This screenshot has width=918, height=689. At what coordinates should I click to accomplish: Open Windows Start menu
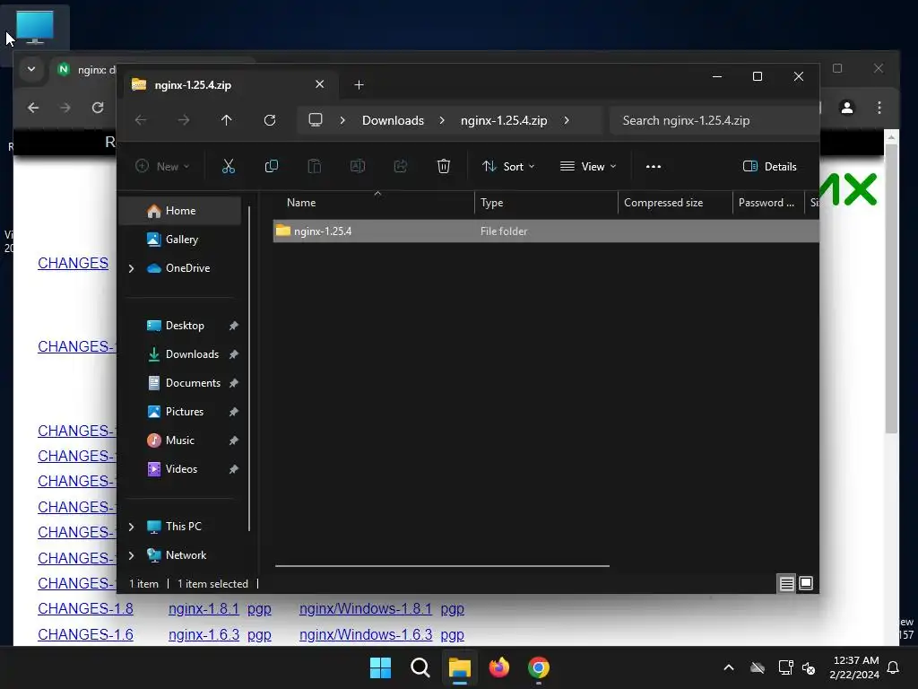coord(380,667)
